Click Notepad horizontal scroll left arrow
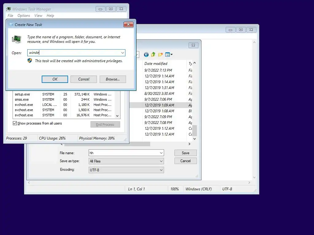The width and height of the screenshot is (314, 235). [29, 182]
